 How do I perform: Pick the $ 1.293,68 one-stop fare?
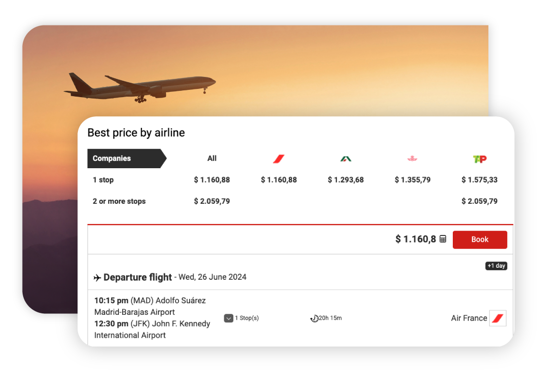(345, 180)
